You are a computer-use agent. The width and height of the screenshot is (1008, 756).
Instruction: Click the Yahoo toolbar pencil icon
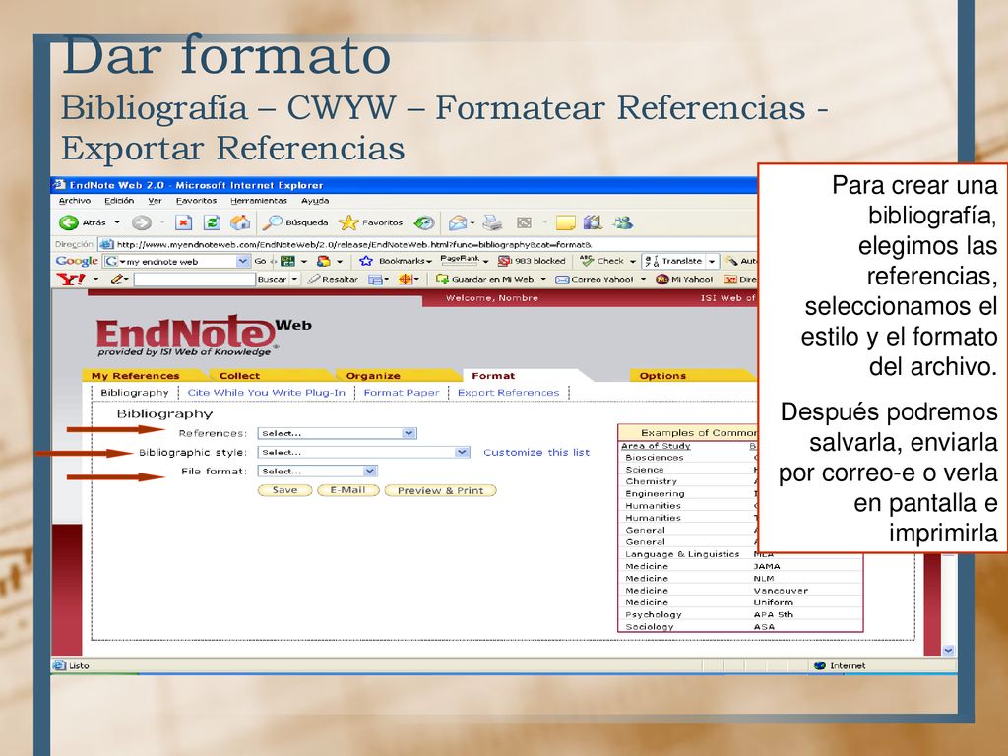[116, 279]
